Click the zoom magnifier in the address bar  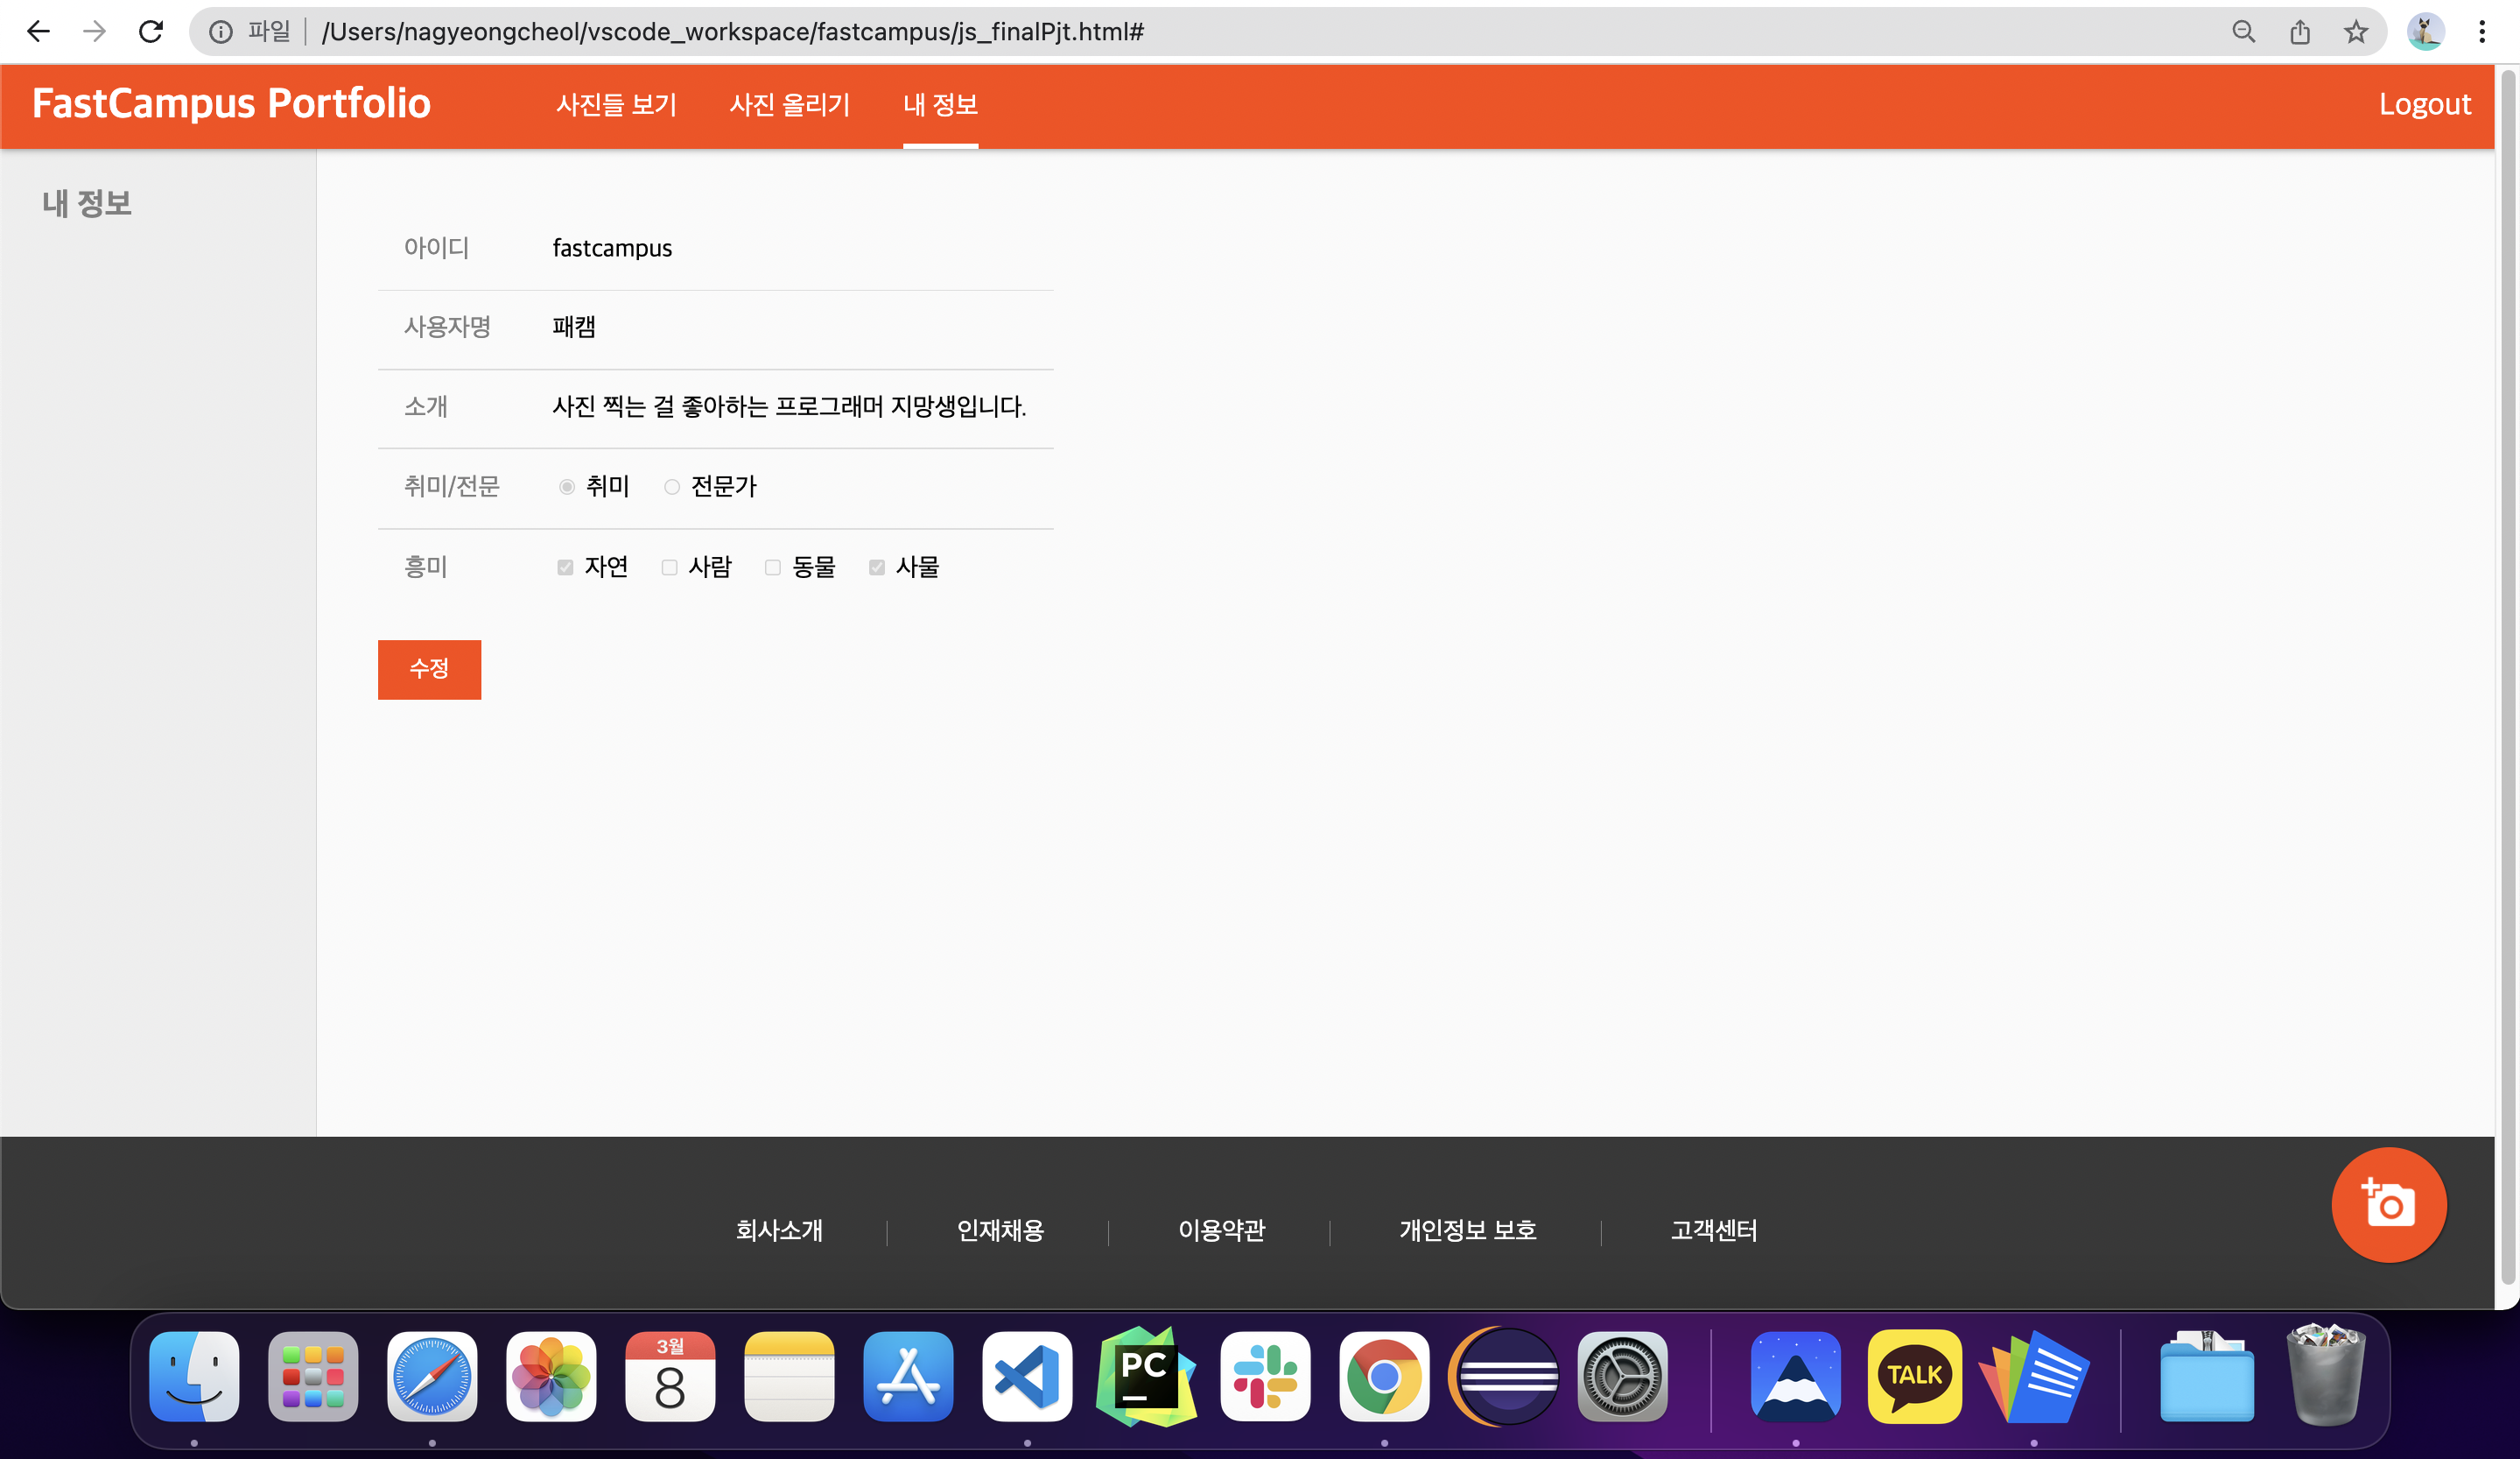click(2243, 32)
